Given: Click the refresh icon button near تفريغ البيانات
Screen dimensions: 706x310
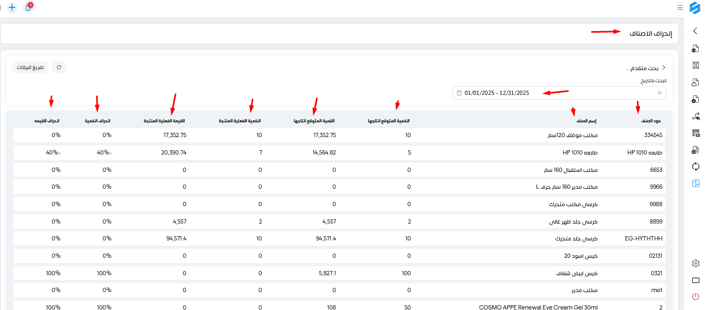Looking at the screenshot, I should tap(59, 67).
